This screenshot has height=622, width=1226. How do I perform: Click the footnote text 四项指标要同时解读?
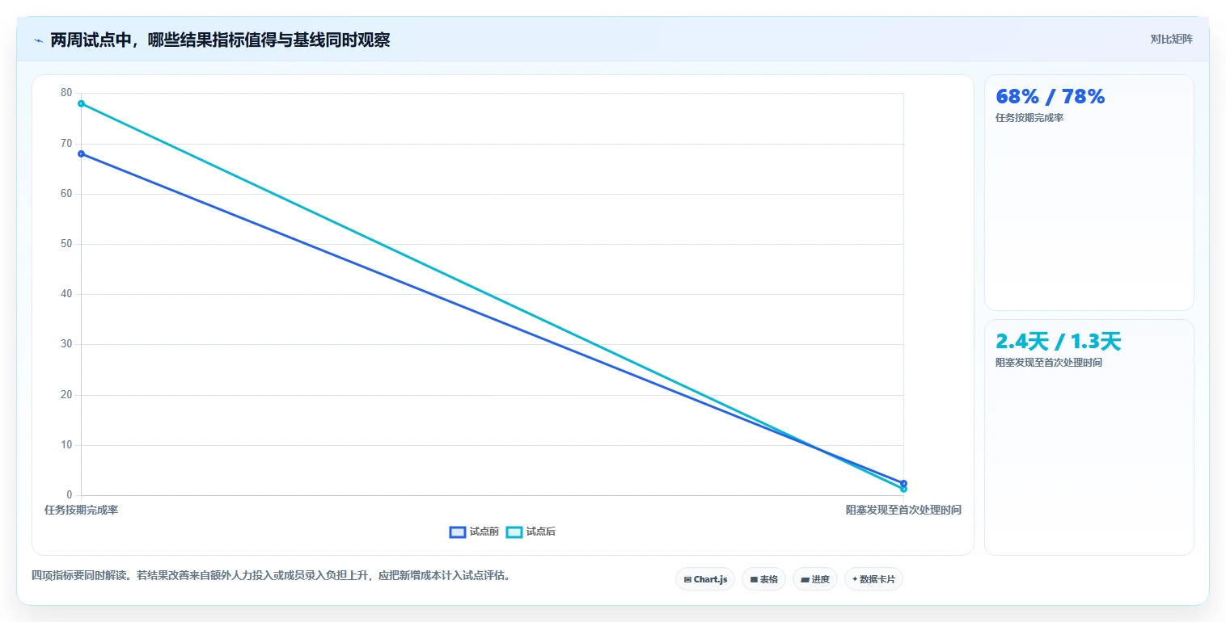271,576
